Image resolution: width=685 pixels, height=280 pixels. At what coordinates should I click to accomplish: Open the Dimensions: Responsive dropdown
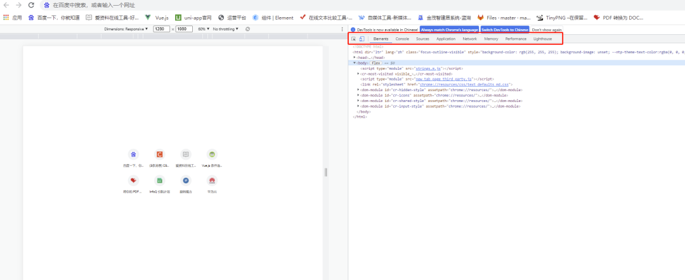(x=126, y=29)
